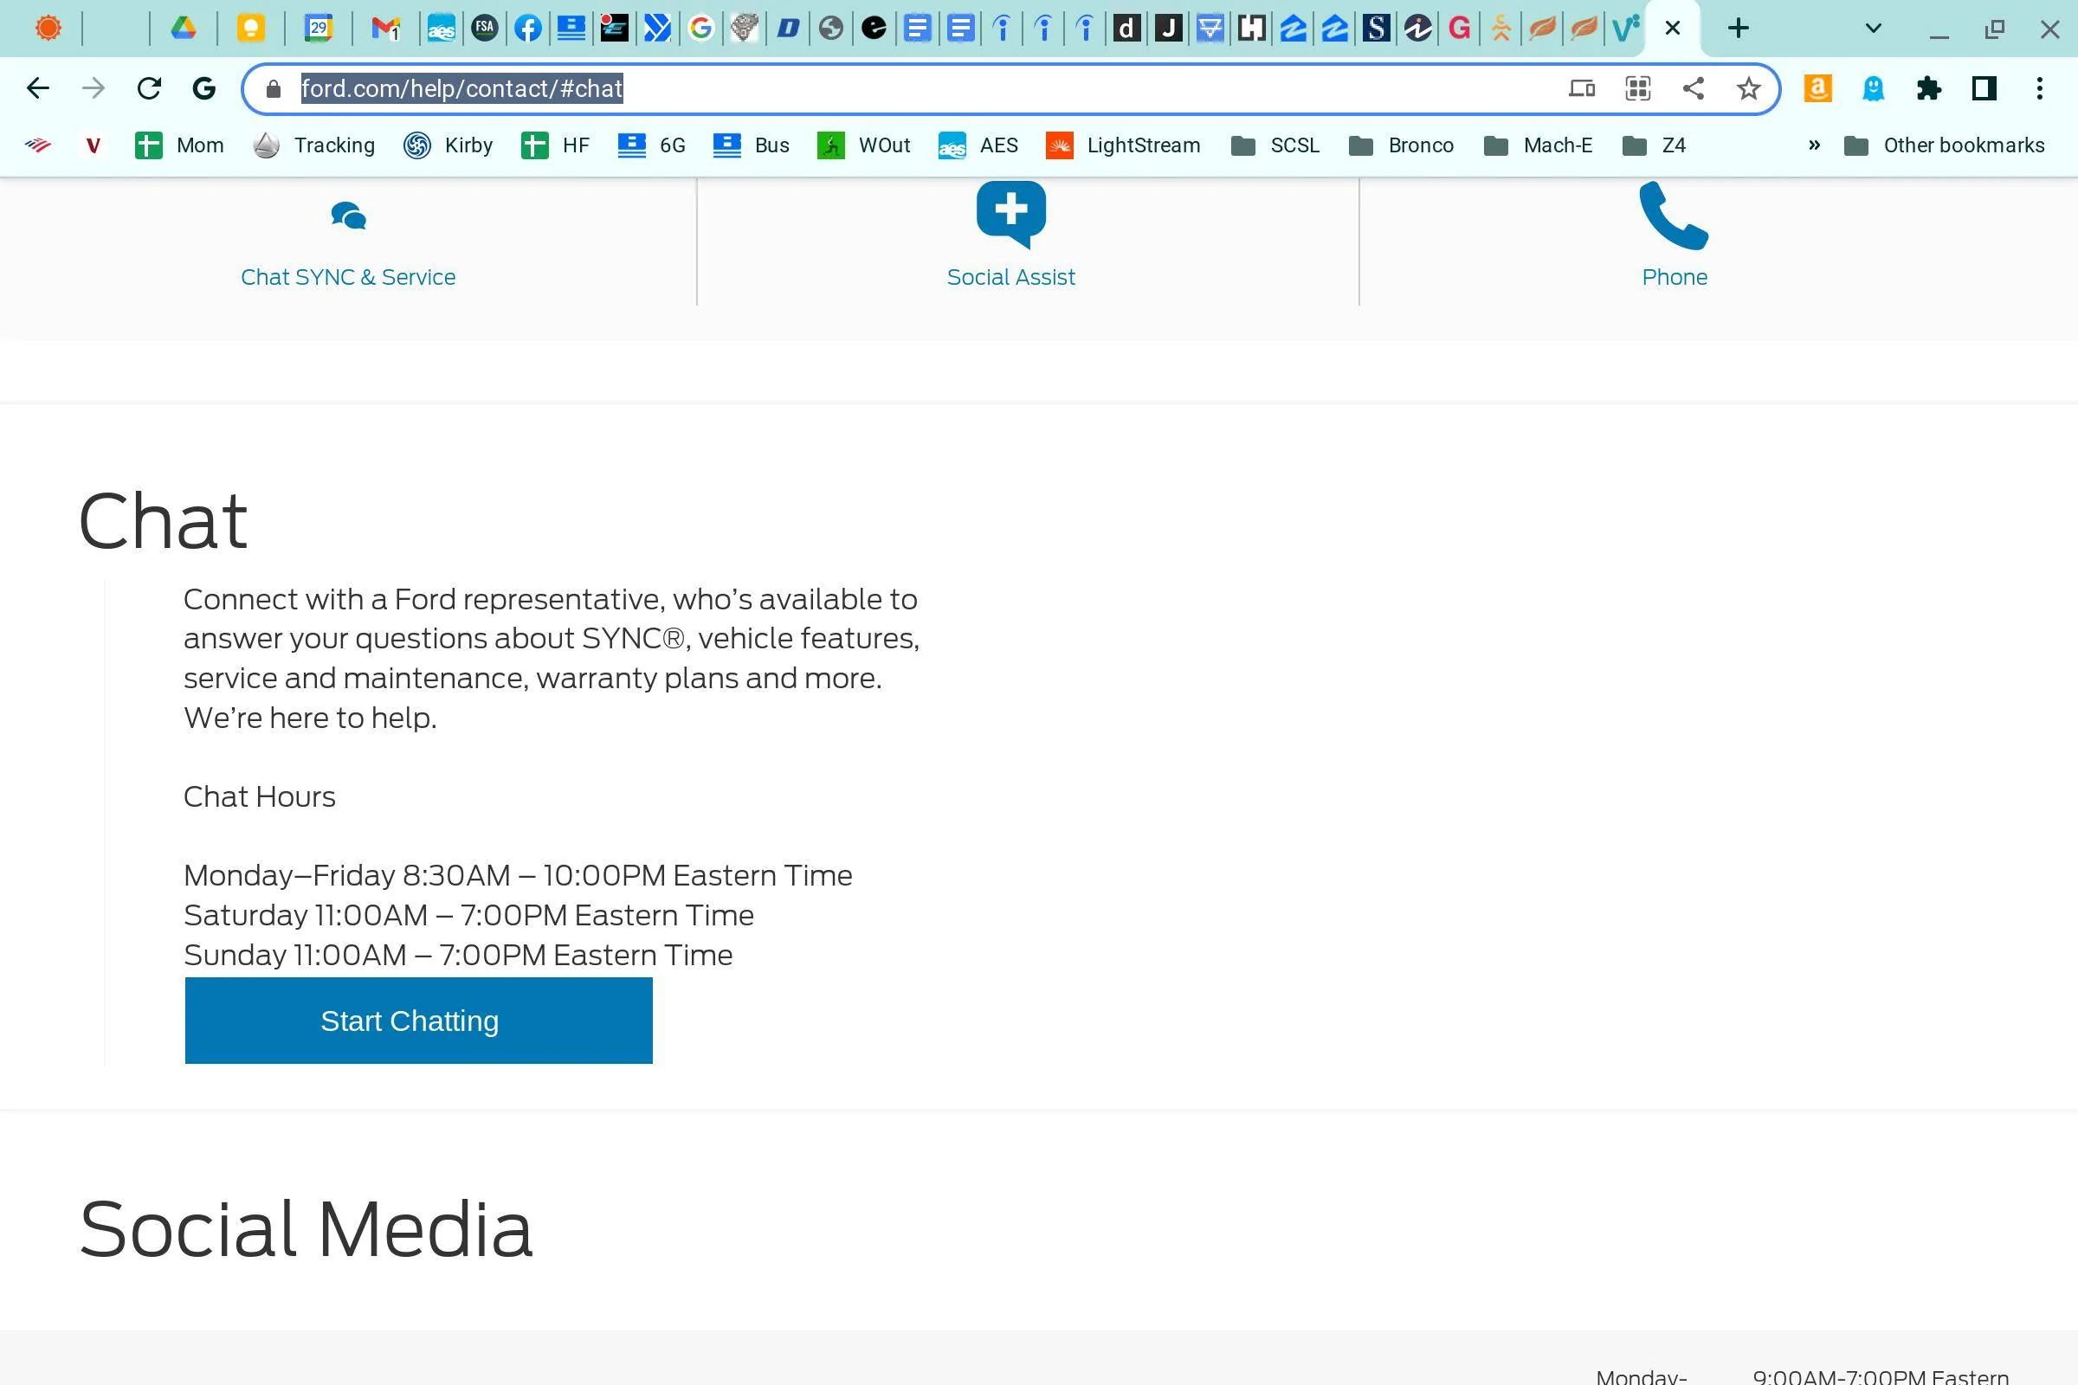Switch to the Google search tab
Viewport: 2078px width, 1385px height.
tap(700, 29)
